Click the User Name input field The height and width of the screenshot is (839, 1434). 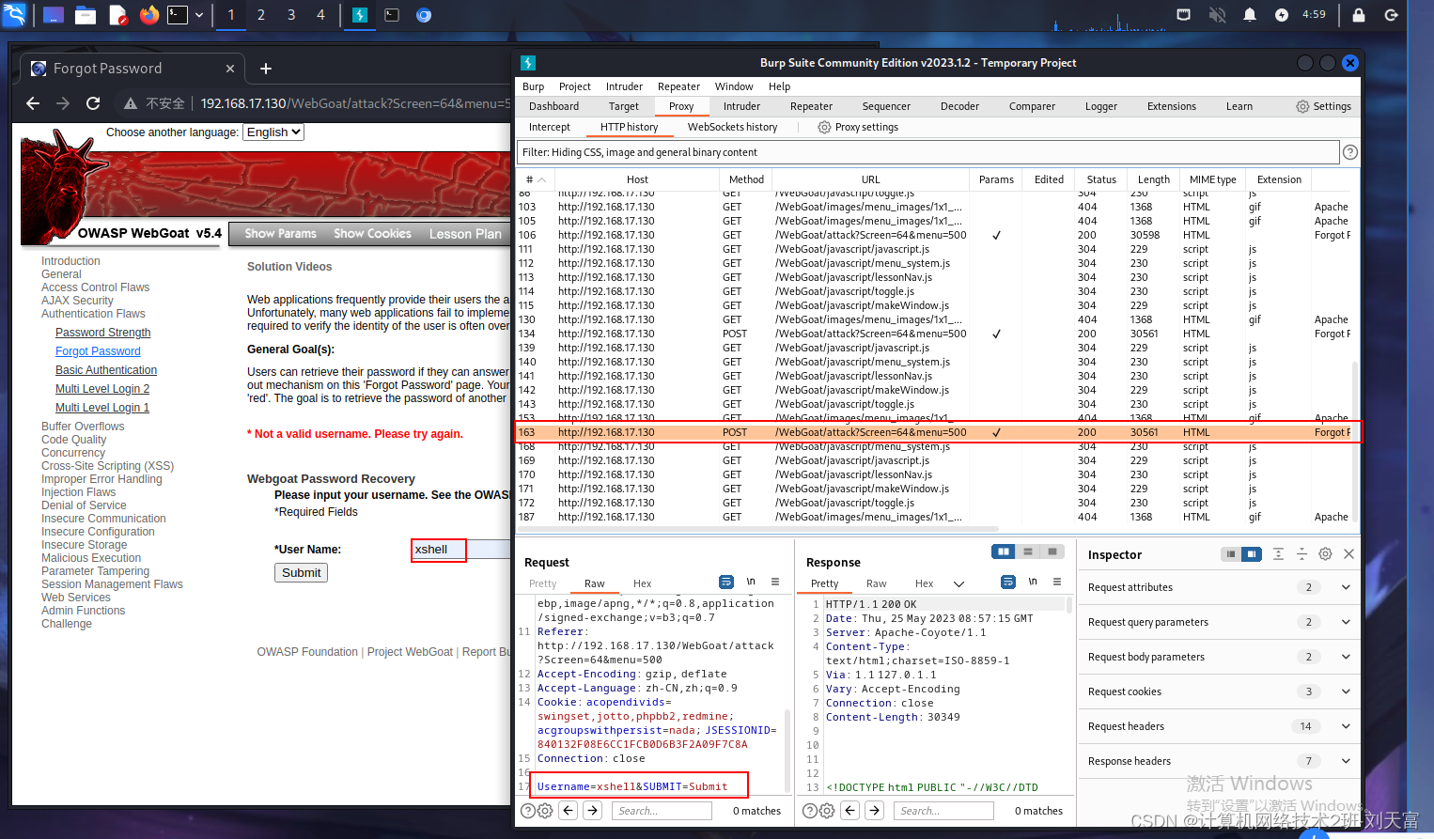click(461, 550)
